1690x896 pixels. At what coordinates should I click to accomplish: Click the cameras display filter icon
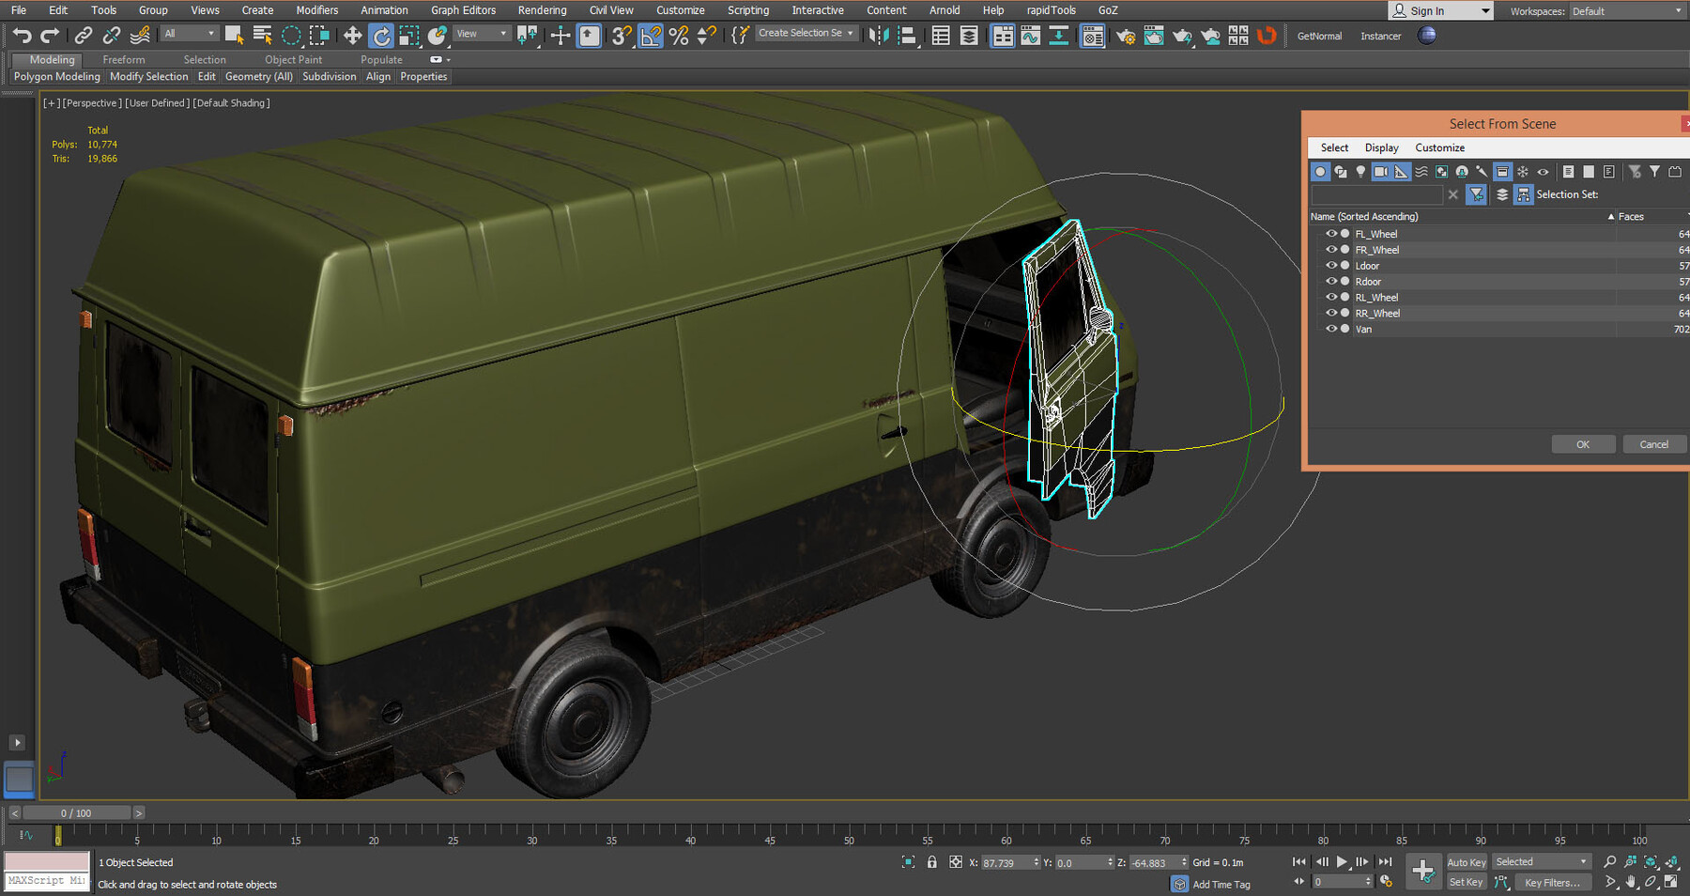(1380, 172)
